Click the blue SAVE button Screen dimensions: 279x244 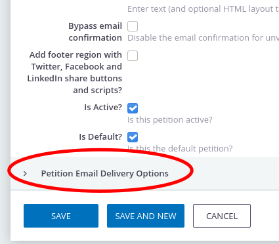pyautogui.click(x=61, y=216)
